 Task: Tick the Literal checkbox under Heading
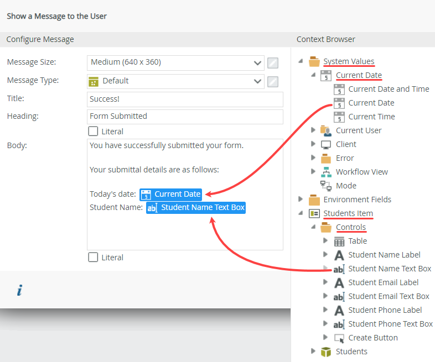click(x=93, y=131)
